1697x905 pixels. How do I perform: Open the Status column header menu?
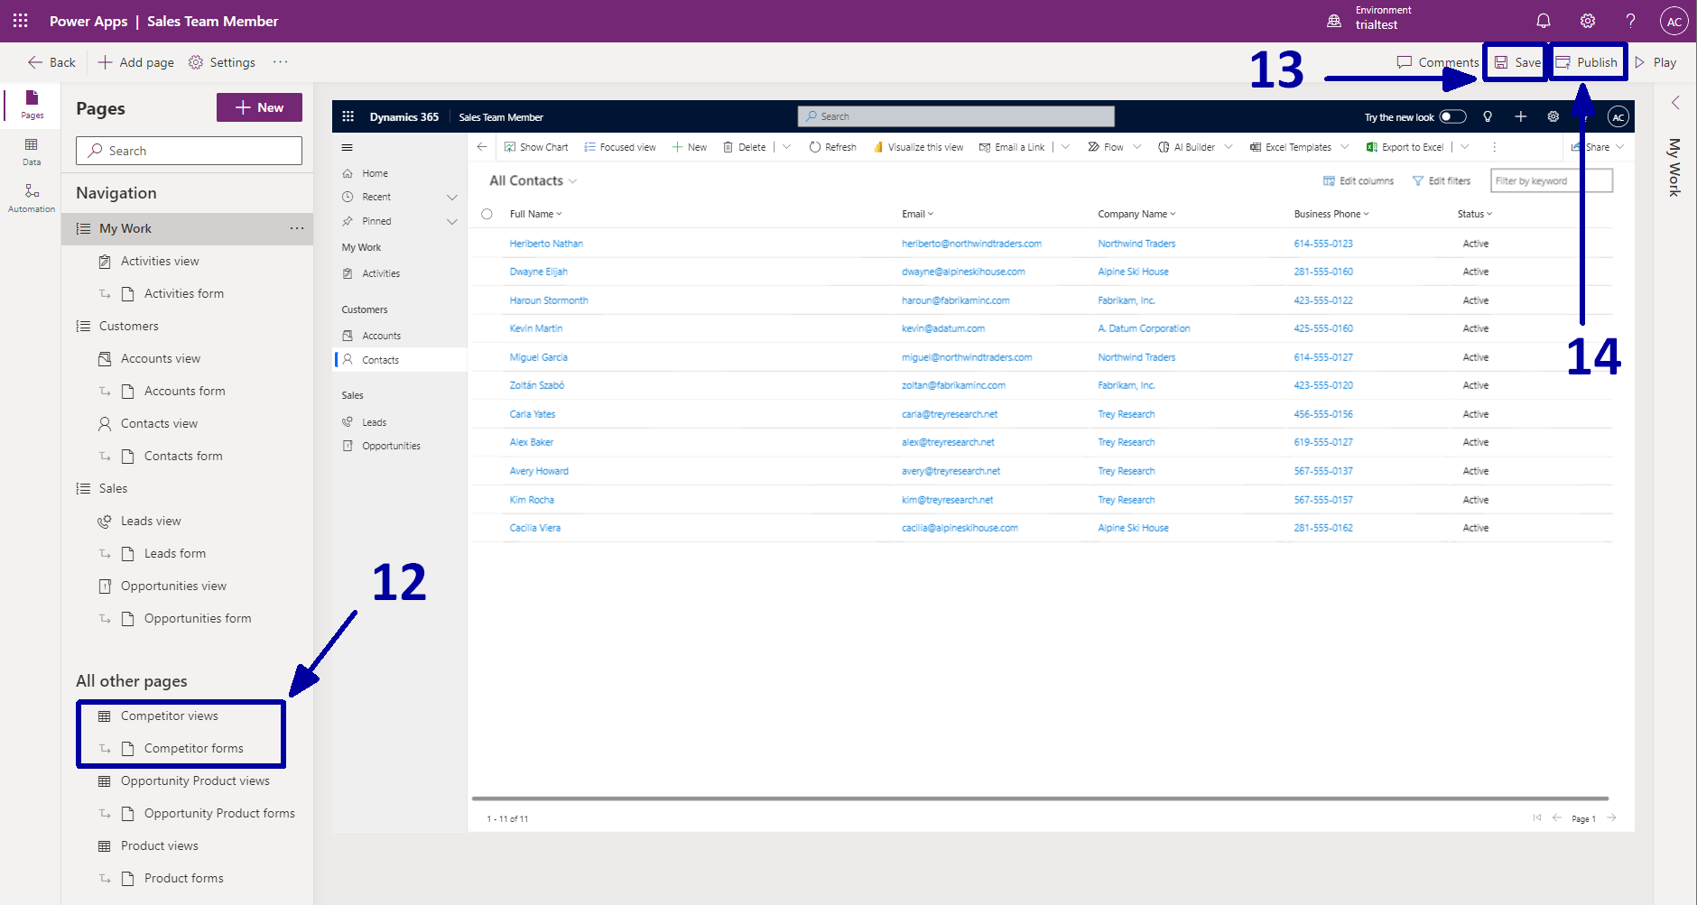[1475, 214]
